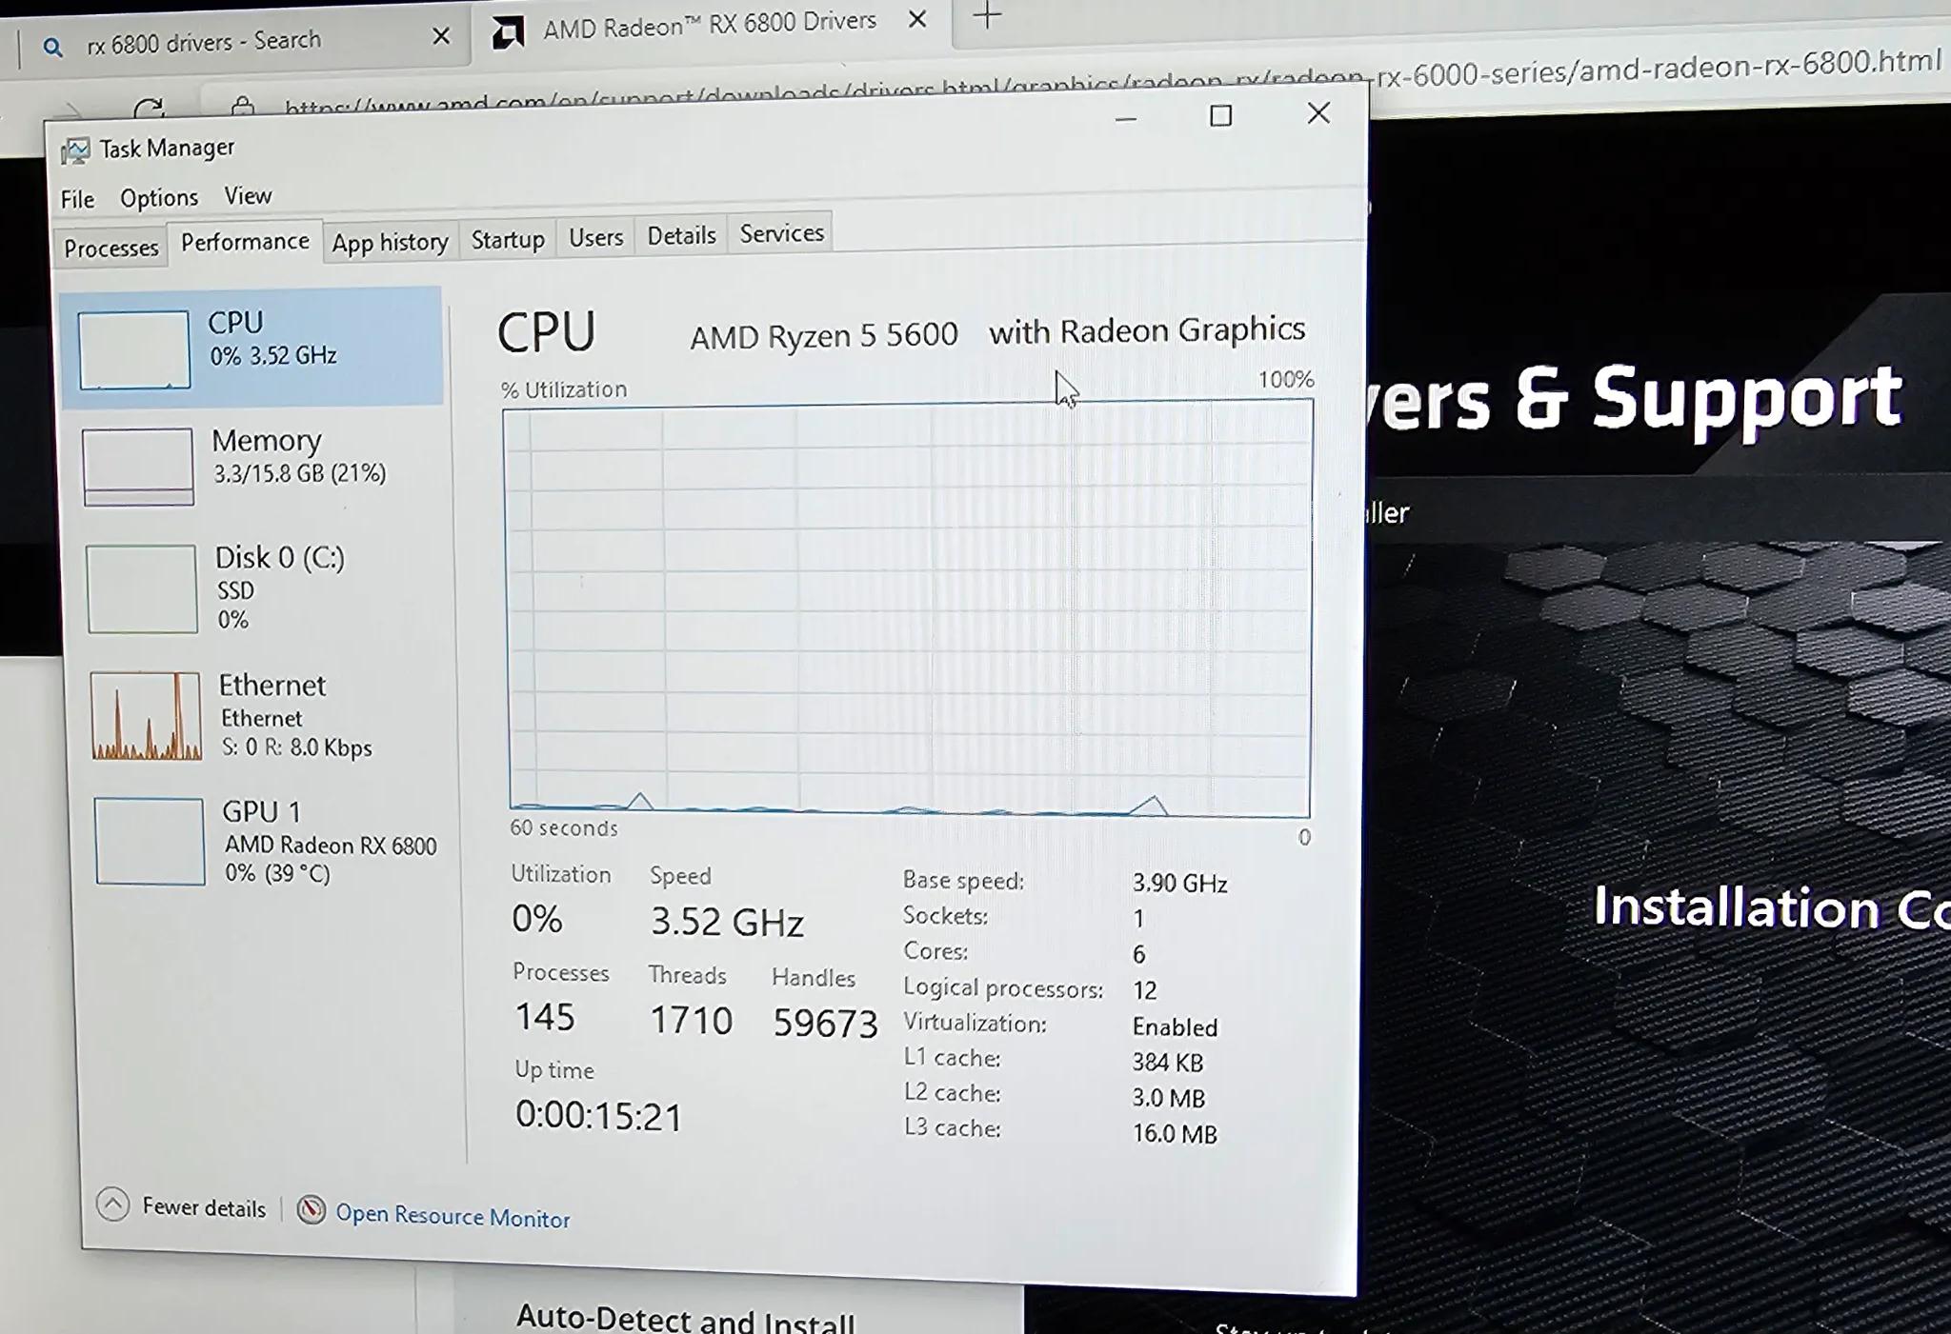Click the Handles count 59673
1951x1334 pixels.
pos(825,1023)
